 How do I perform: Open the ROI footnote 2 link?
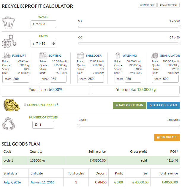pyautogui.click(x=177, y=151)
